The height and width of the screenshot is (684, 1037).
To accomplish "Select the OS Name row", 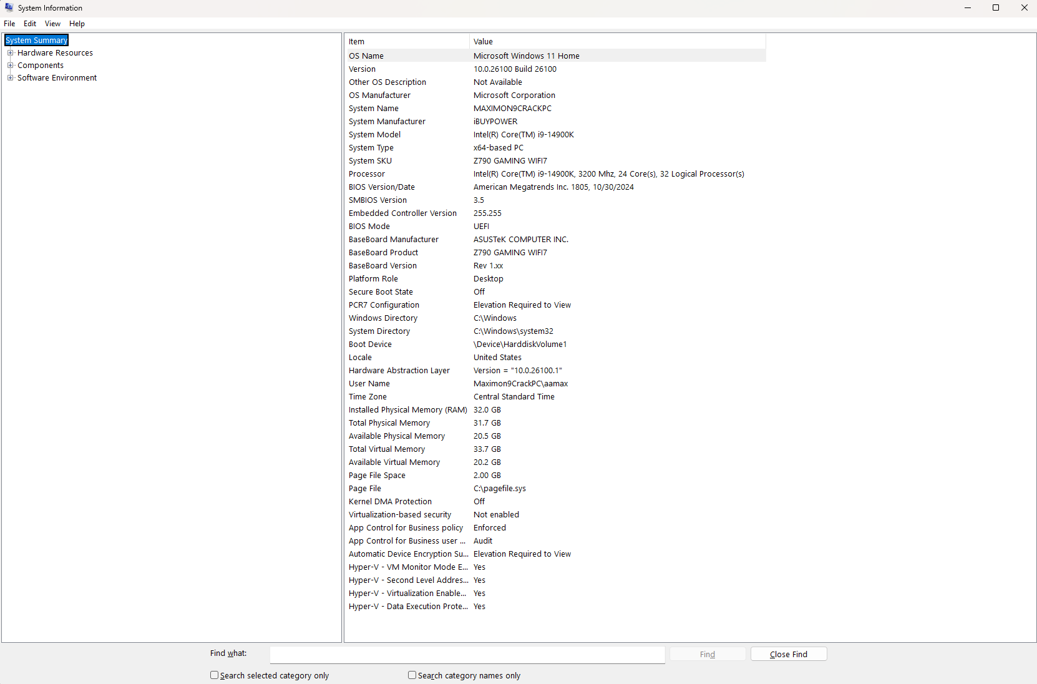I will click(x=437, y=56).
